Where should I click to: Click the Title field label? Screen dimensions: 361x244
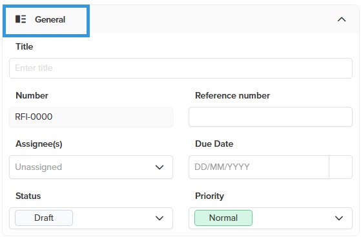tap(24, 46)
